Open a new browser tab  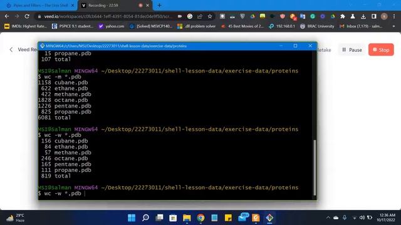[159, 6]
